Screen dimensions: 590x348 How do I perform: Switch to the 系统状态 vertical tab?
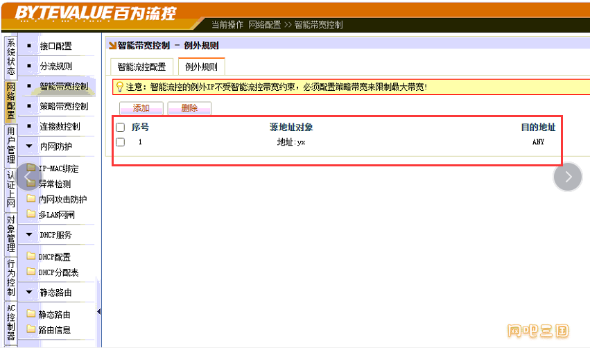[x=11, y=57]
